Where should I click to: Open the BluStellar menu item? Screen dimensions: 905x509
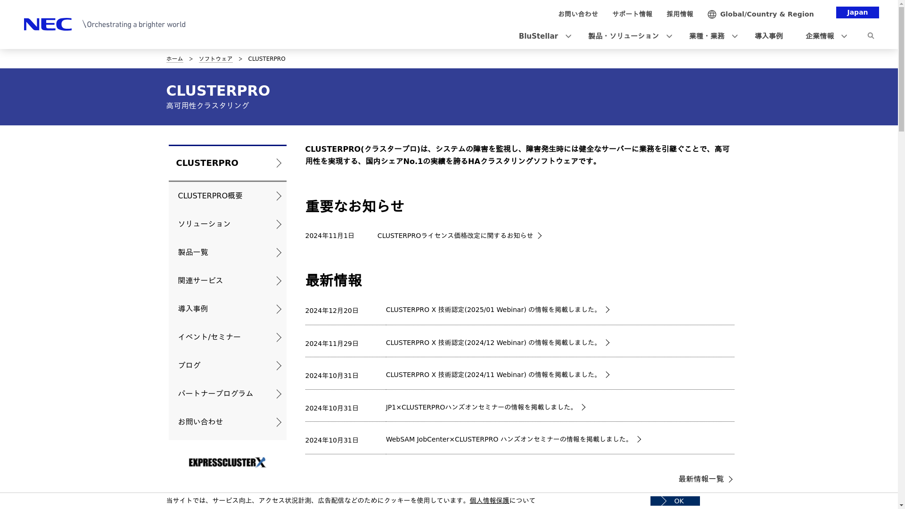538,36
